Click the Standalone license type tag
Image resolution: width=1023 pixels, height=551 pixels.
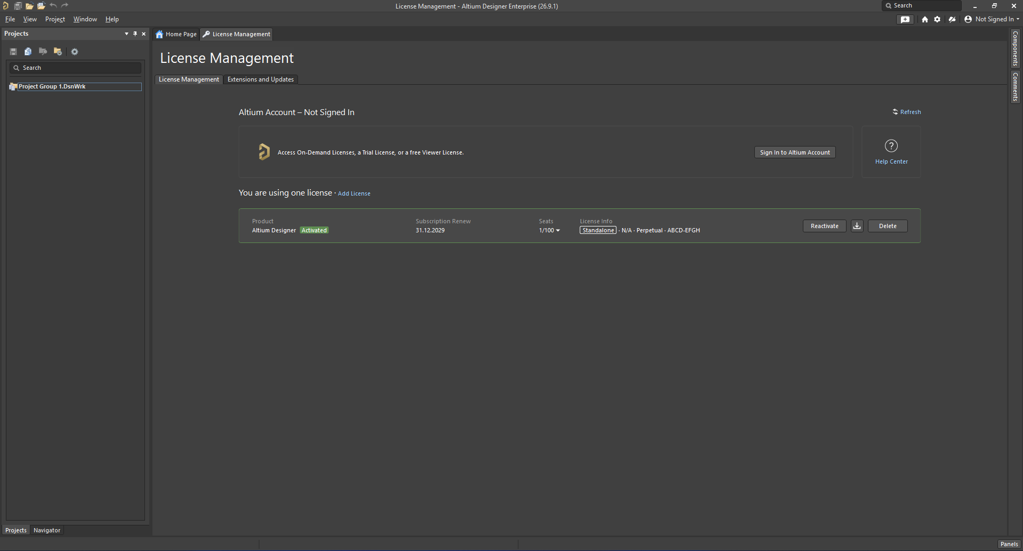click(598, 230)
